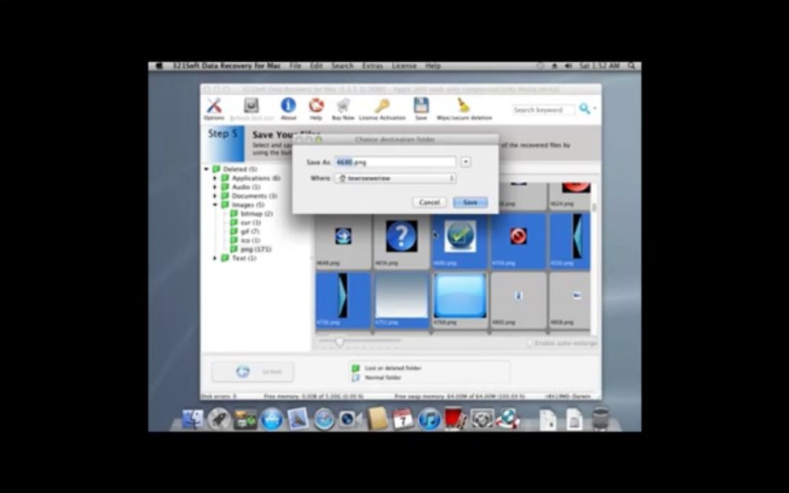Click the Spotlight magnifier in menu bar
Viewport: 789px width, 493px height.
631,66
